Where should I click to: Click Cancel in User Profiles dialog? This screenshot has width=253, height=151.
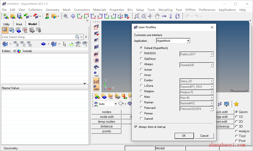pyautogui.click(x=204, y=136)
